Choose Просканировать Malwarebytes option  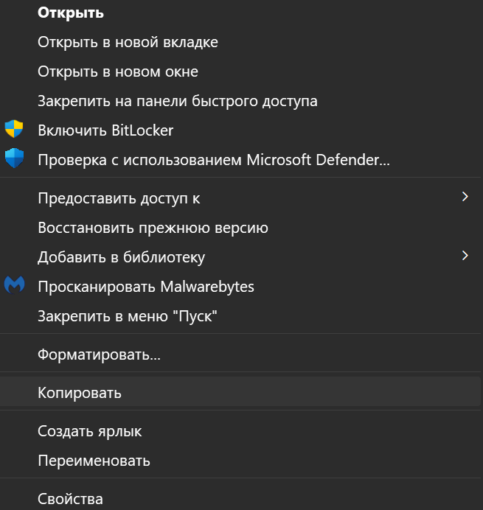coord(145,287)
